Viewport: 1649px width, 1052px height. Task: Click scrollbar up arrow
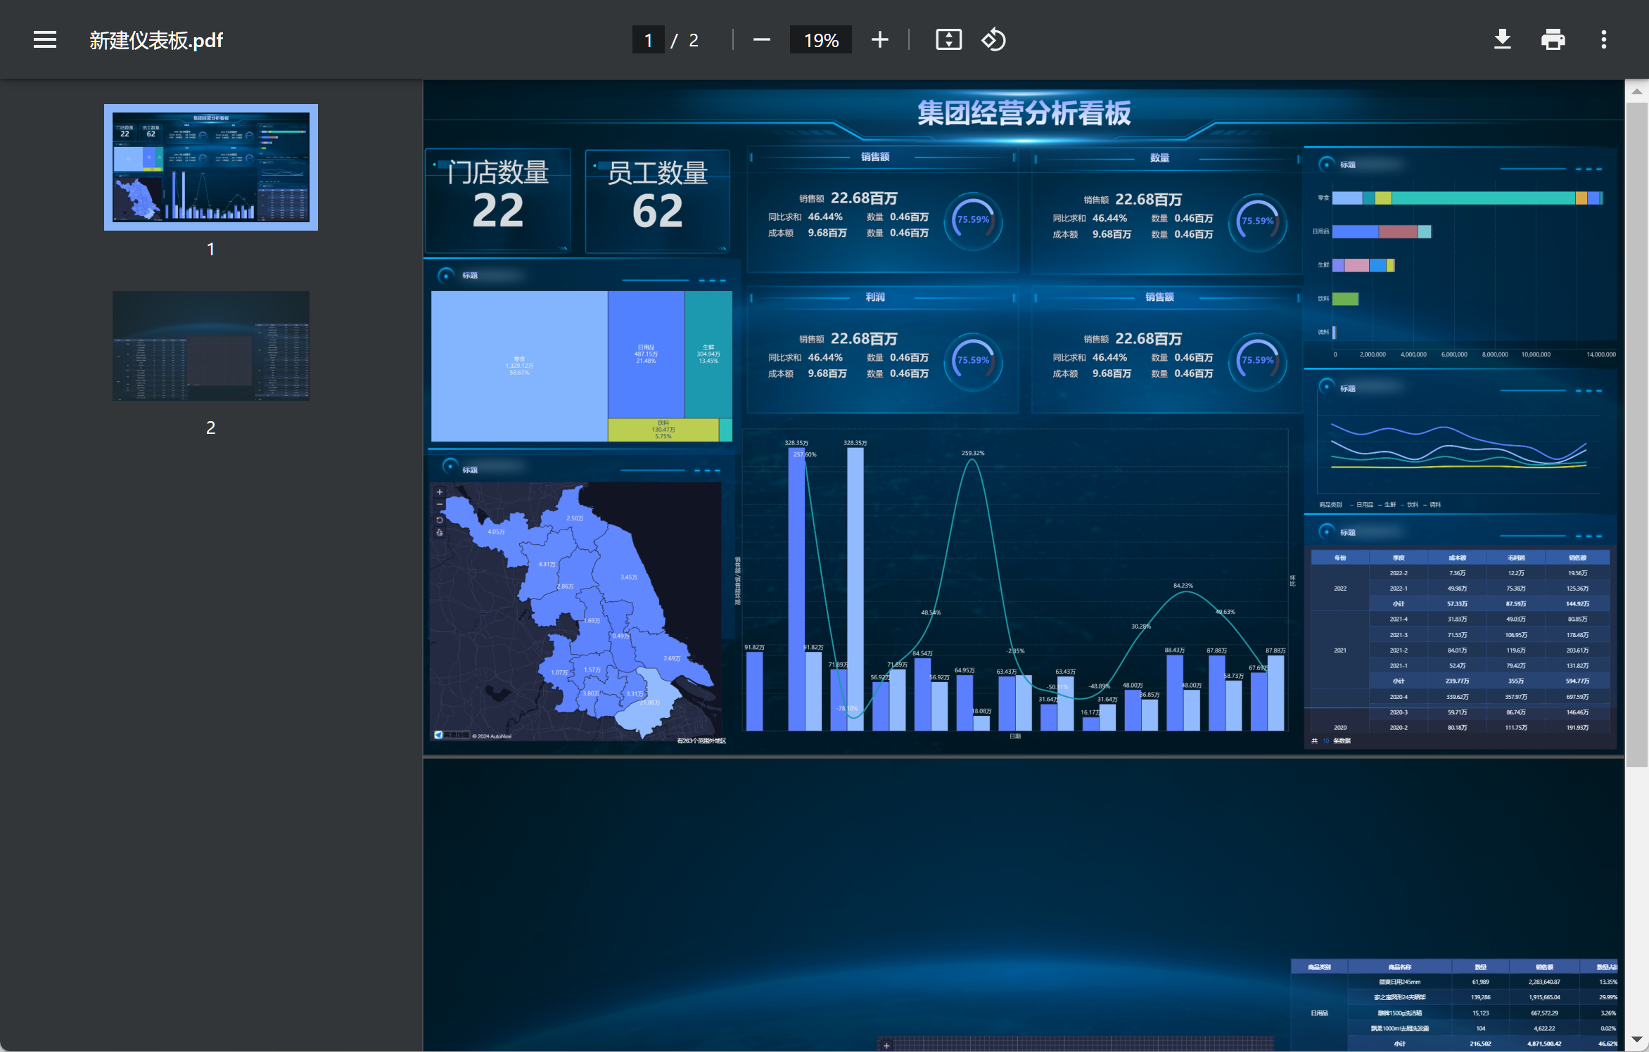coord(1636,91)
